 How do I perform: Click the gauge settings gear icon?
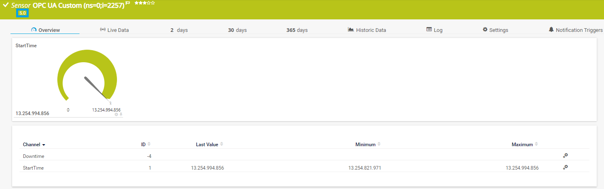116,114
